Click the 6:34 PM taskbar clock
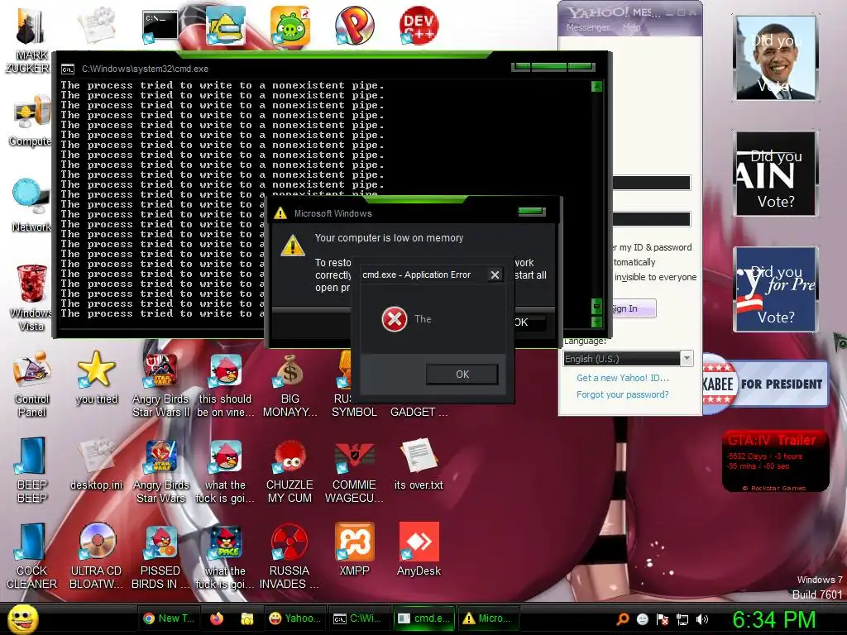 point(773,619)
